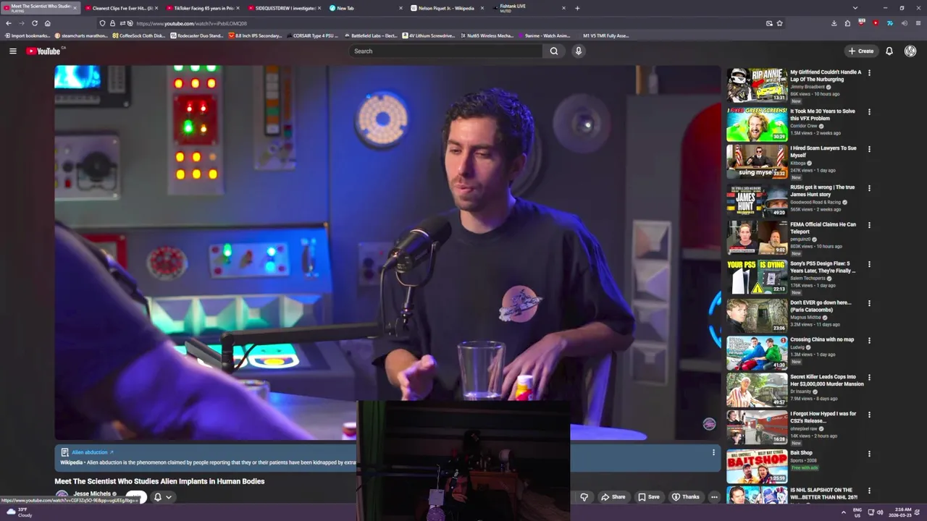Open options for I Hired Scam Lawyers video
This screenshot has height=521, width=927.
coord(869,149)
